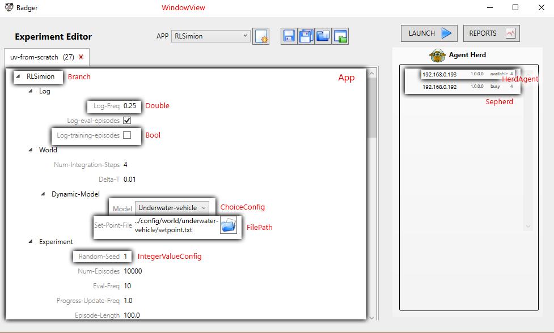This screenshot has width=554, height=333.
Task: Click the Experiment Editor heading
Action: coord(53,37)
